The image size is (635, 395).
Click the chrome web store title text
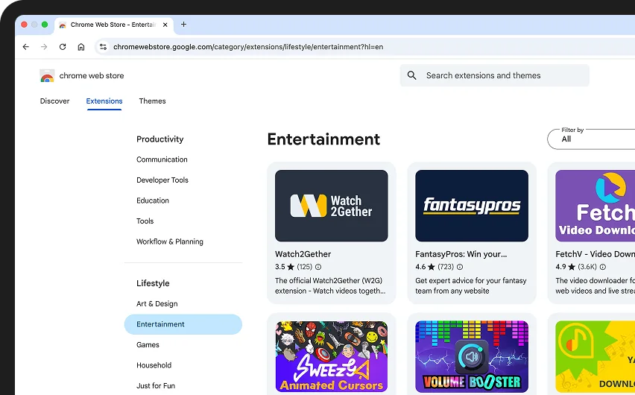(x=92, y=76)
